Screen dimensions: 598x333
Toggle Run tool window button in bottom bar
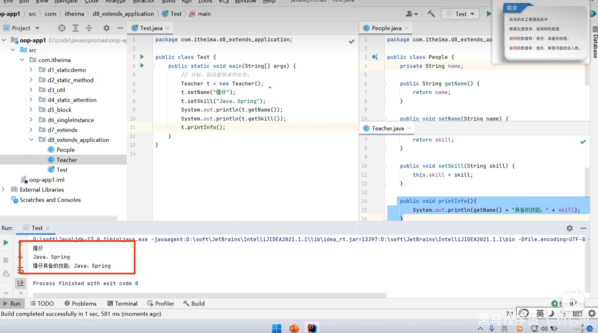tap(12, 303)
